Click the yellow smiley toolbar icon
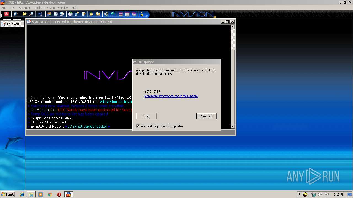Viewport: 353px width, 198px height. coord(142,14)
